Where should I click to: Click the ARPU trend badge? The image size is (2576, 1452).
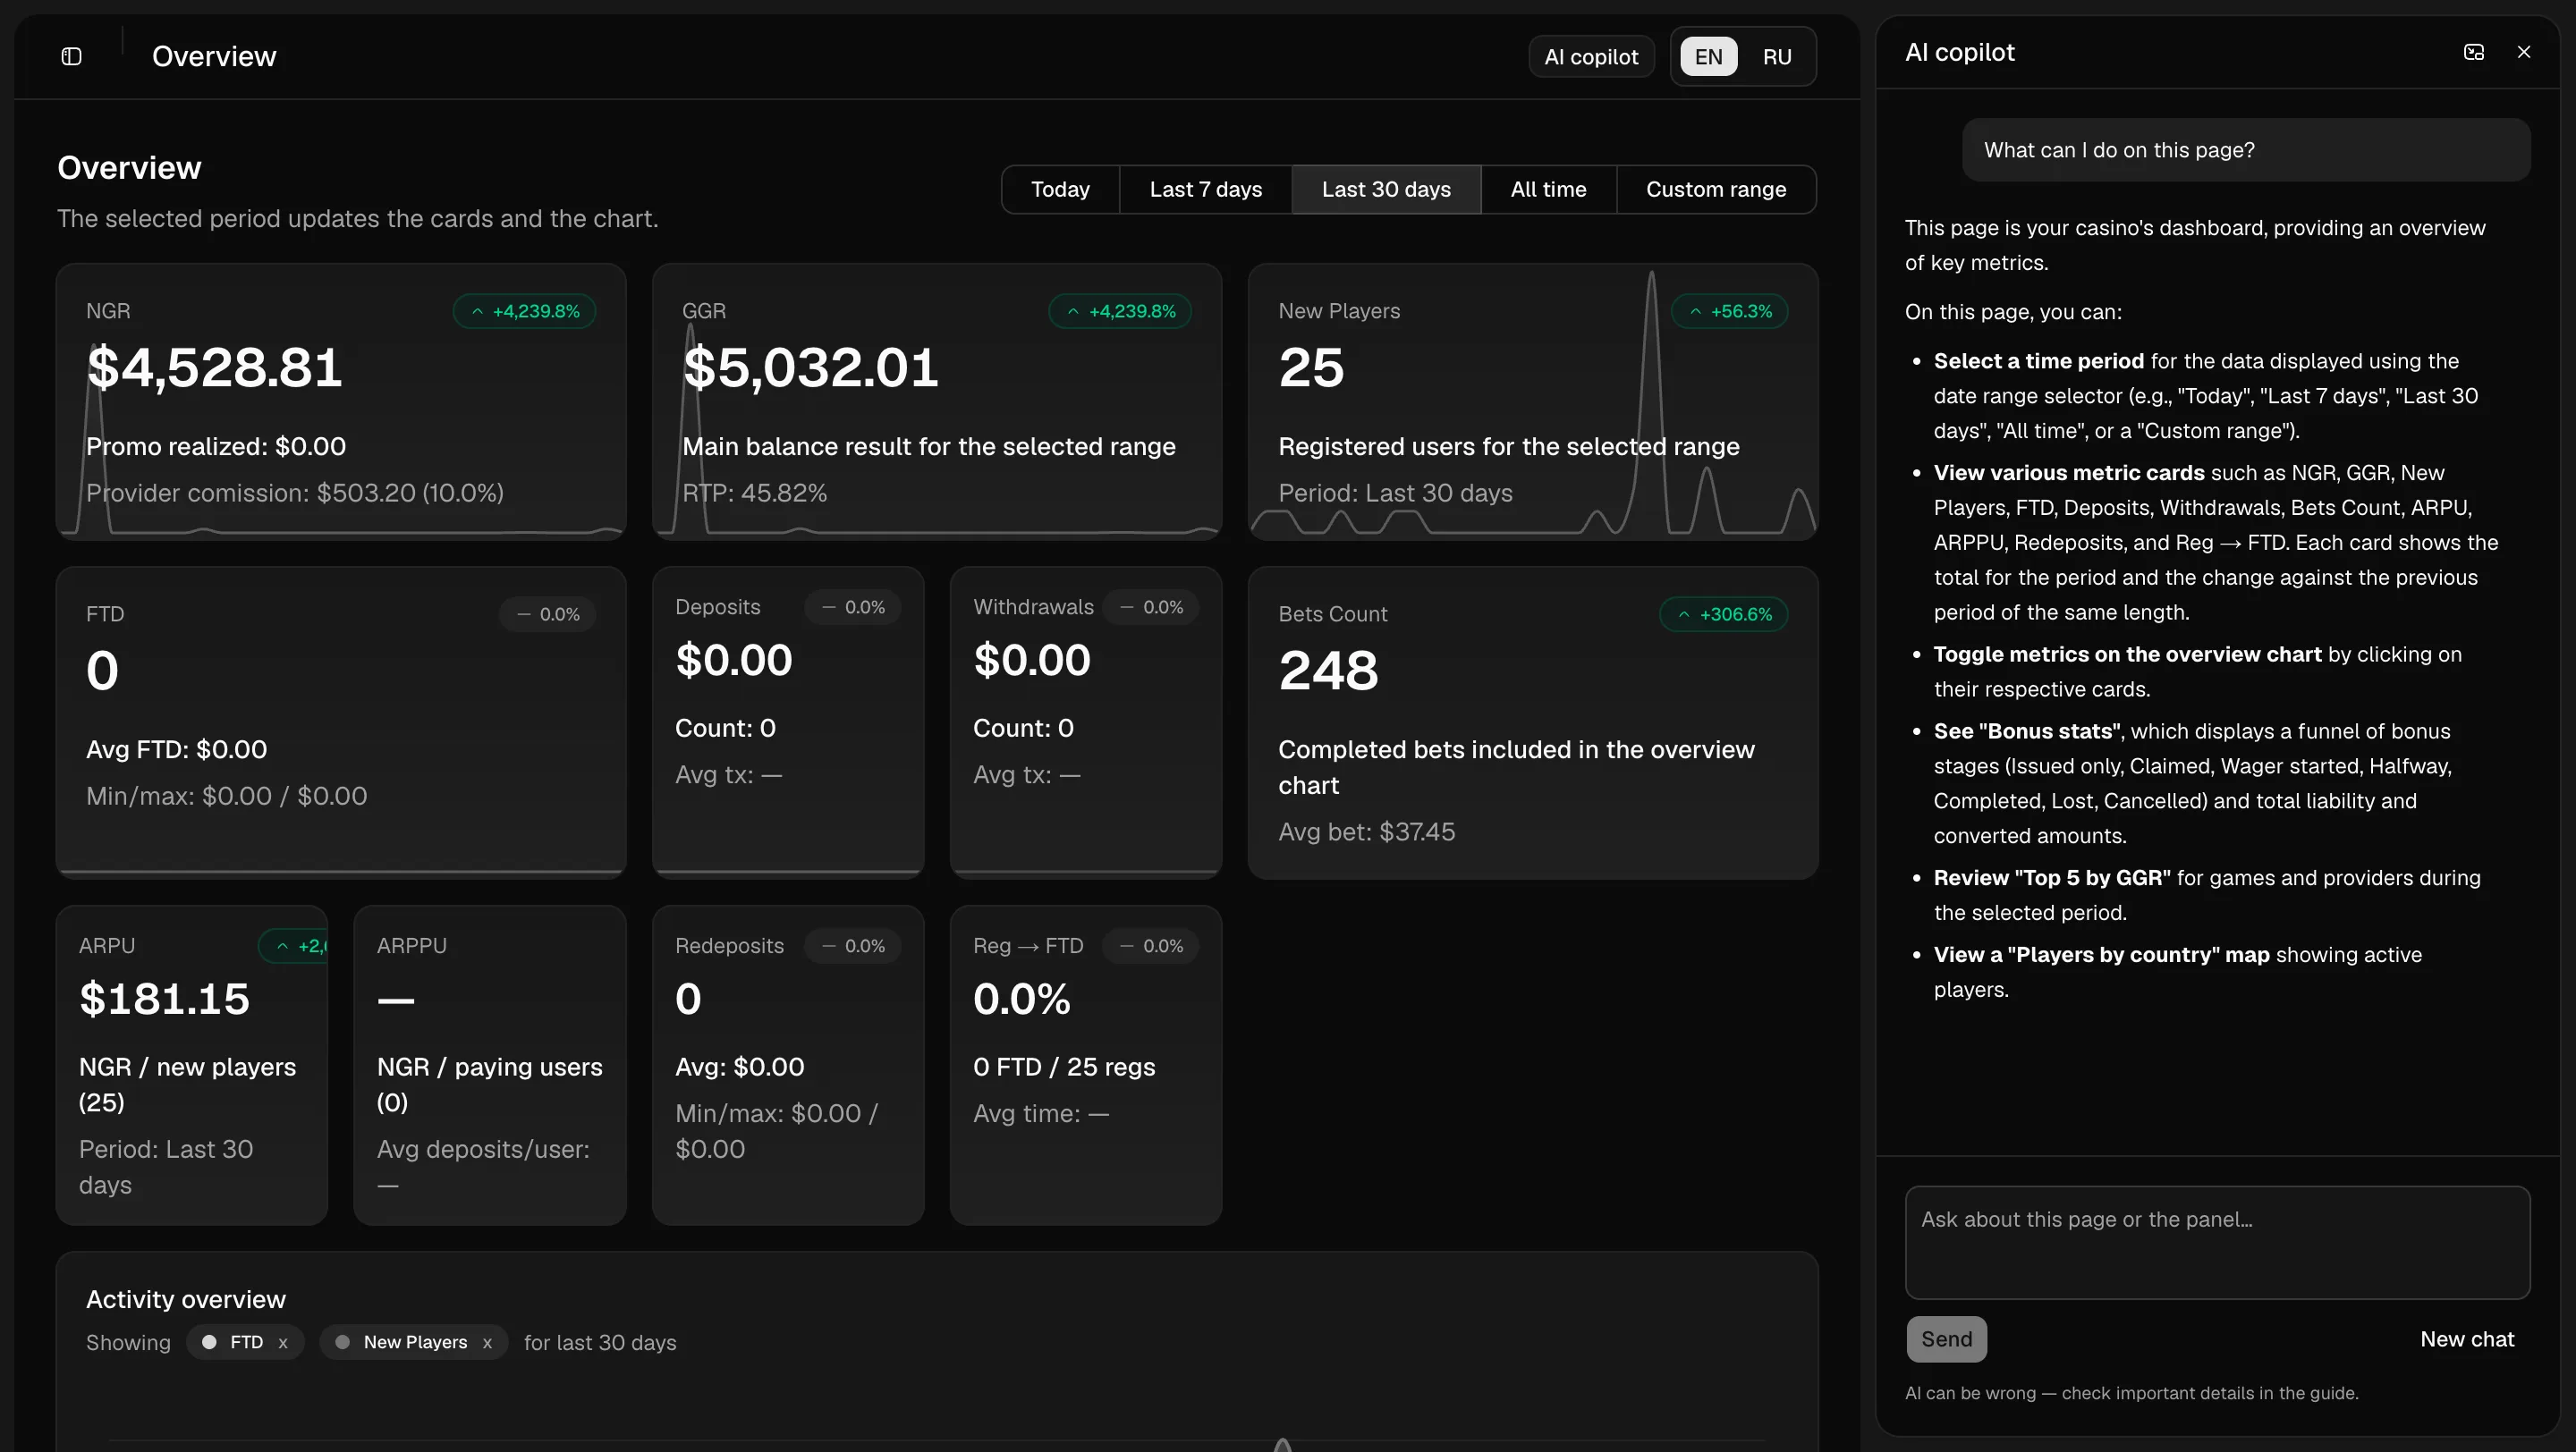(x=294, y=945)
